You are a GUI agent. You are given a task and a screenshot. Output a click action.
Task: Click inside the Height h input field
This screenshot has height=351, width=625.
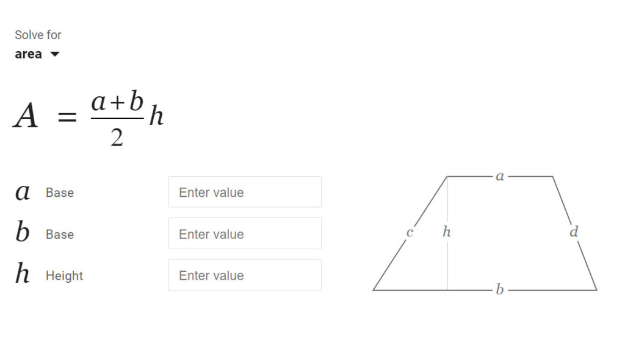coord(244,275)
